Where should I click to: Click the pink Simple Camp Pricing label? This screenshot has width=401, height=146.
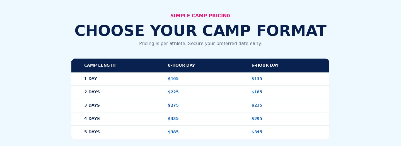click(x=200, y=16)
